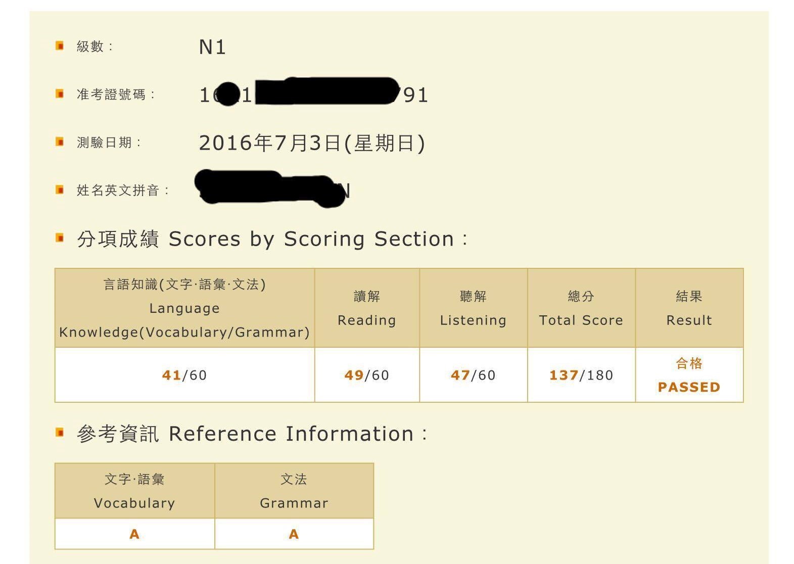Viewport: 794px width, 564px height.
Task: Click the 49/60 reading score
Action: (x=367, y=375)
